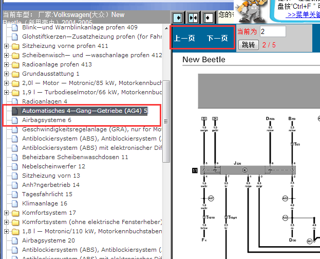Image resolution: width=320 pixels, height=259 pixels.
Task: Click document icon of Airbagsysteme 6
Action: 15,120
